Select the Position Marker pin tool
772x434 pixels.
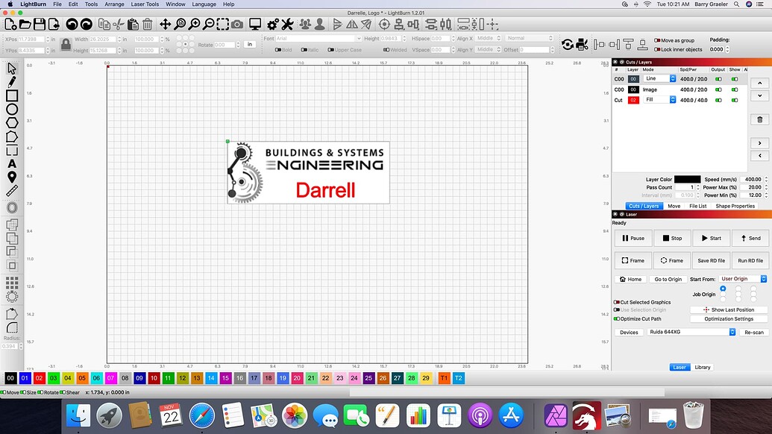[12, 177]
